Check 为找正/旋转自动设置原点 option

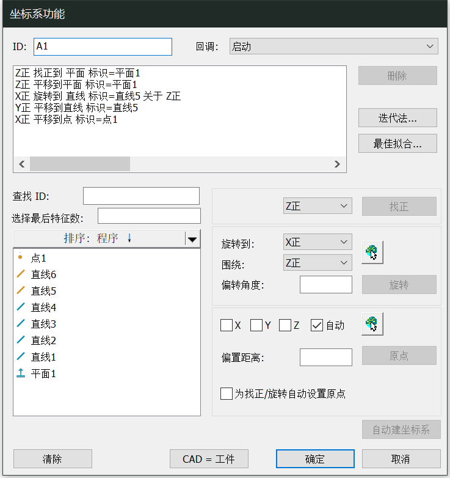point(227,394)
